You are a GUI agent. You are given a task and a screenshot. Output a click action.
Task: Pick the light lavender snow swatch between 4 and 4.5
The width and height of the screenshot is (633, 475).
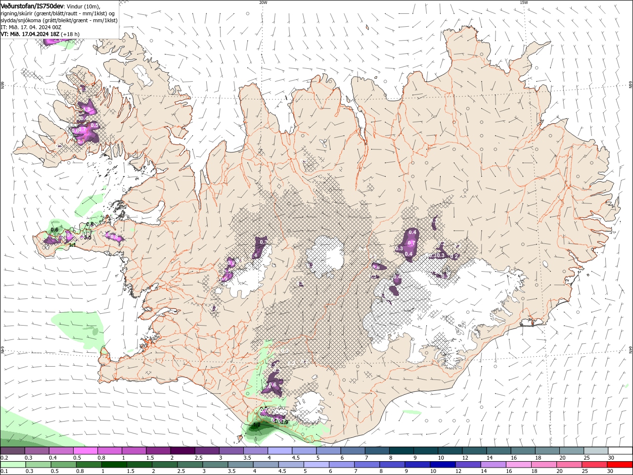tap(280, 451)
